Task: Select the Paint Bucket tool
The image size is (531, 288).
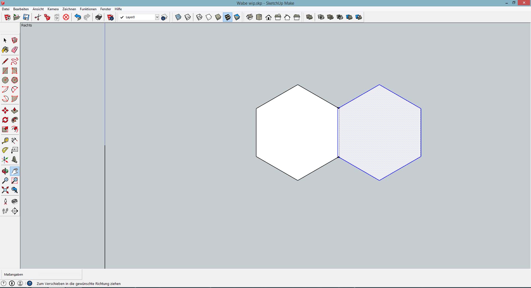Action: [x=5, y=50]
